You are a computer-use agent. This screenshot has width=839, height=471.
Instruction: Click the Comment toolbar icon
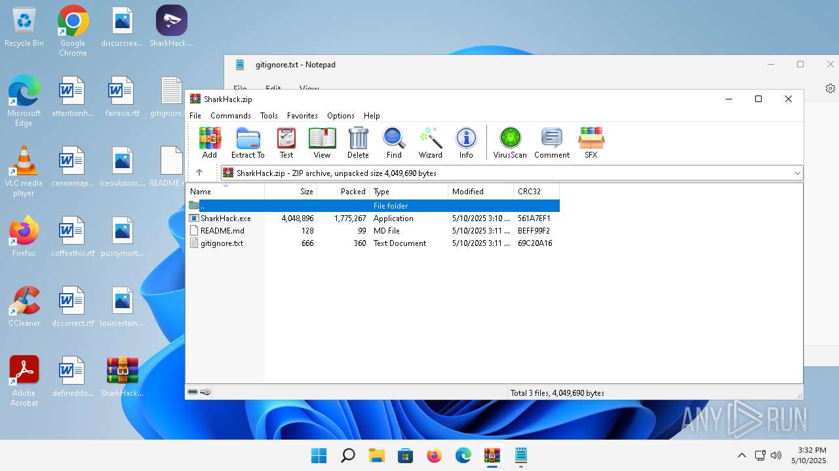tap(552, 143)
